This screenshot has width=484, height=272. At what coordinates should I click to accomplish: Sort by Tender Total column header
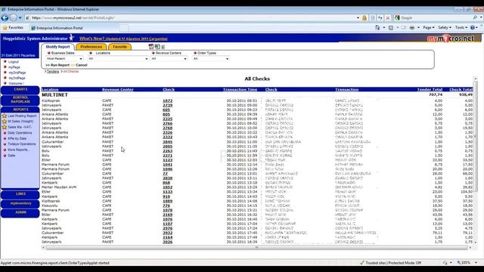[430, 89]
